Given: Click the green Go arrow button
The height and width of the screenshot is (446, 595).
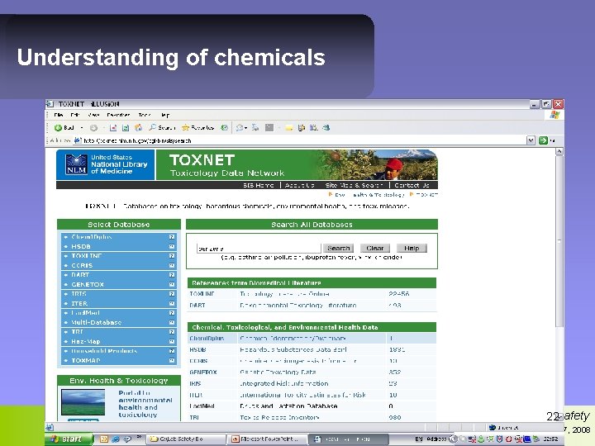Looking at the screenshot, I should (543, 140).
